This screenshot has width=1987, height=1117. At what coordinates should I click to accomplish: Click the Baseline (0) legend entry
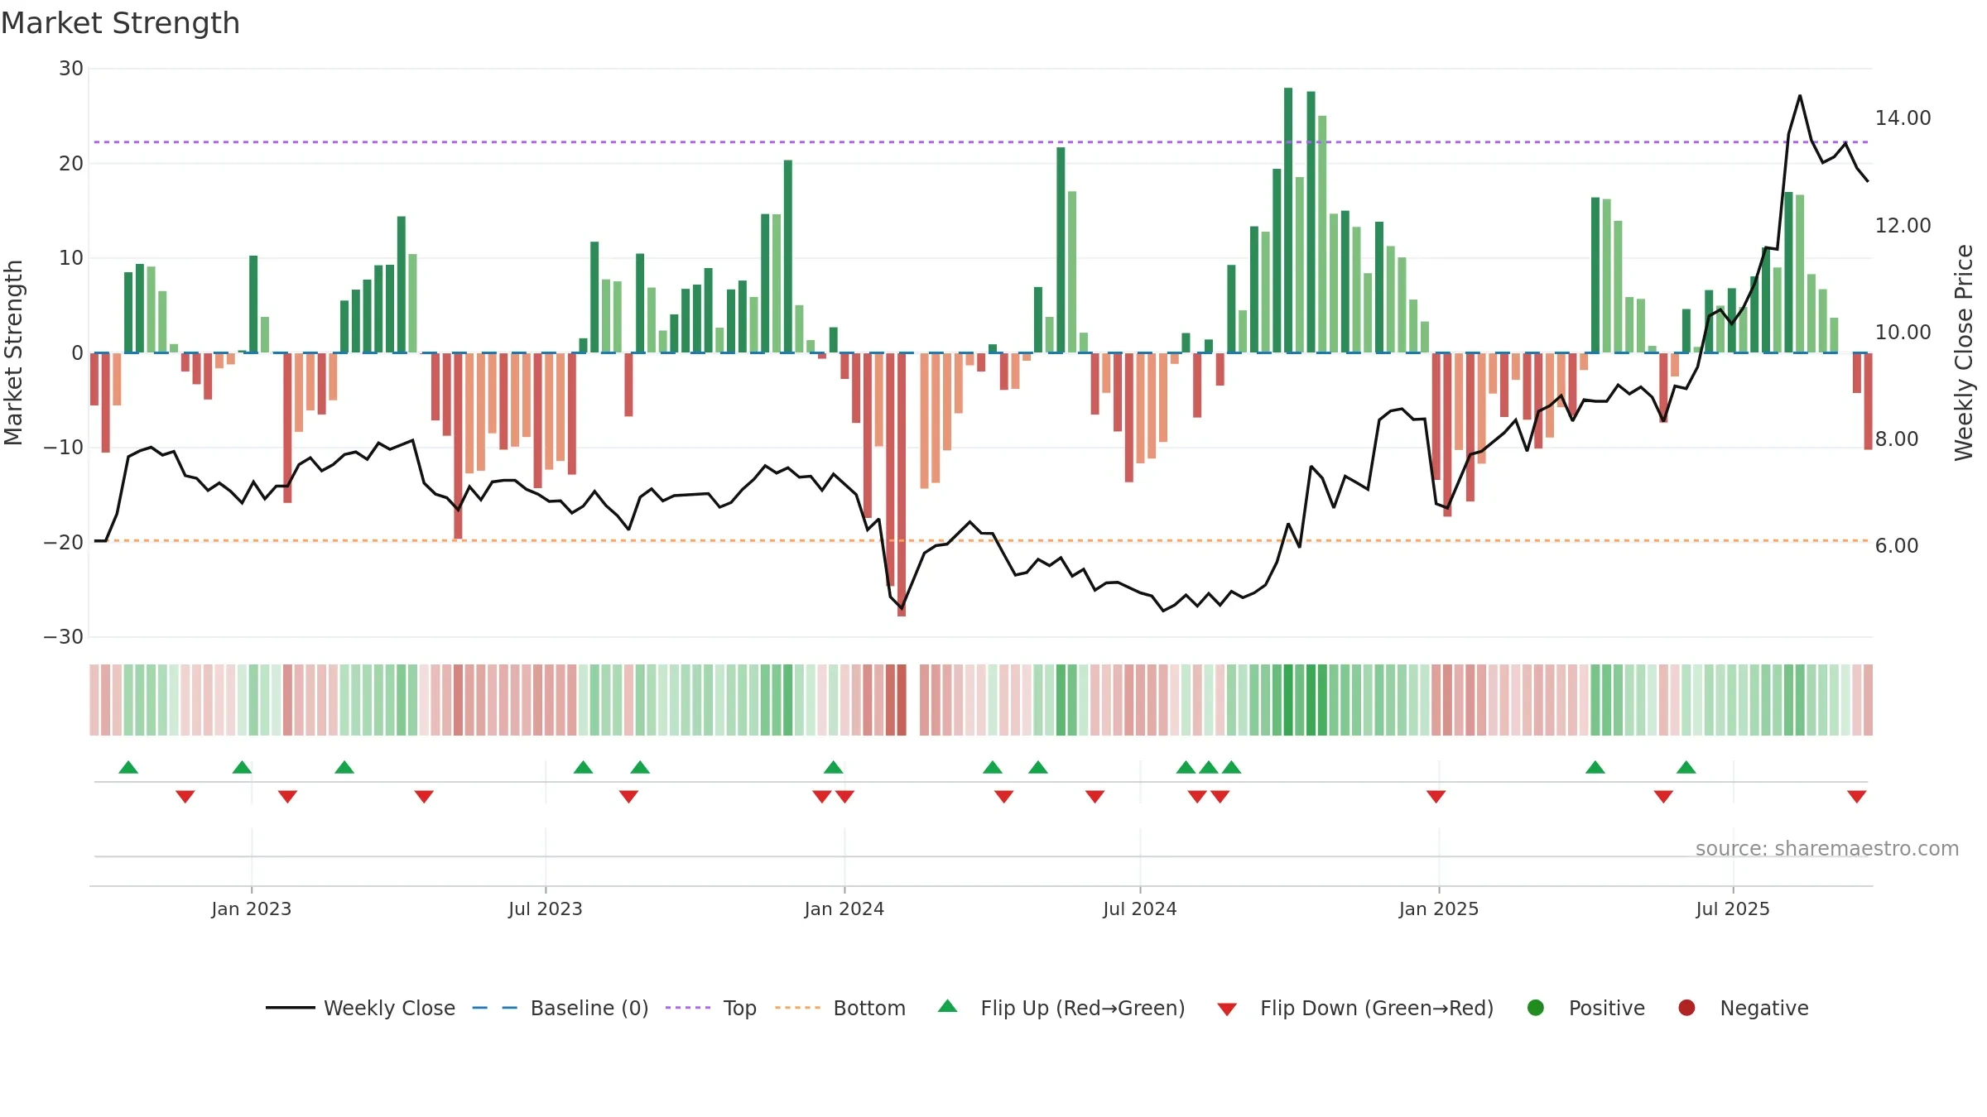[560, 1008]
